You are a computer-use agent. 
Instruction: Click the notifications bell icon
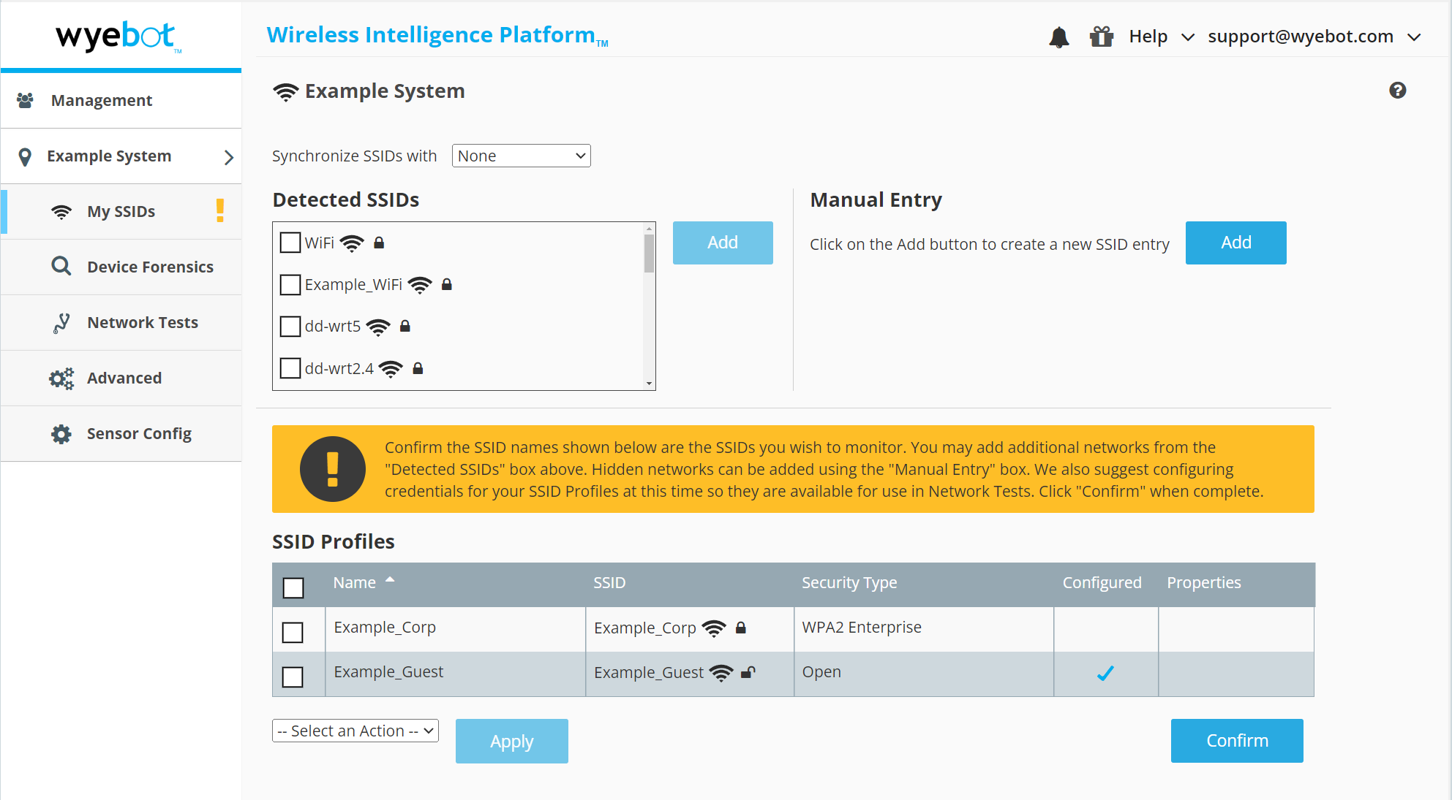point(1058,37)
